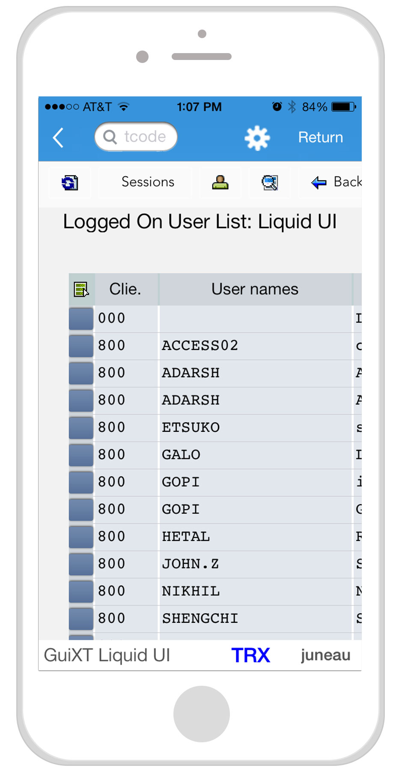
Task: Click the juneau label in the footer
Action: point(325,655)
